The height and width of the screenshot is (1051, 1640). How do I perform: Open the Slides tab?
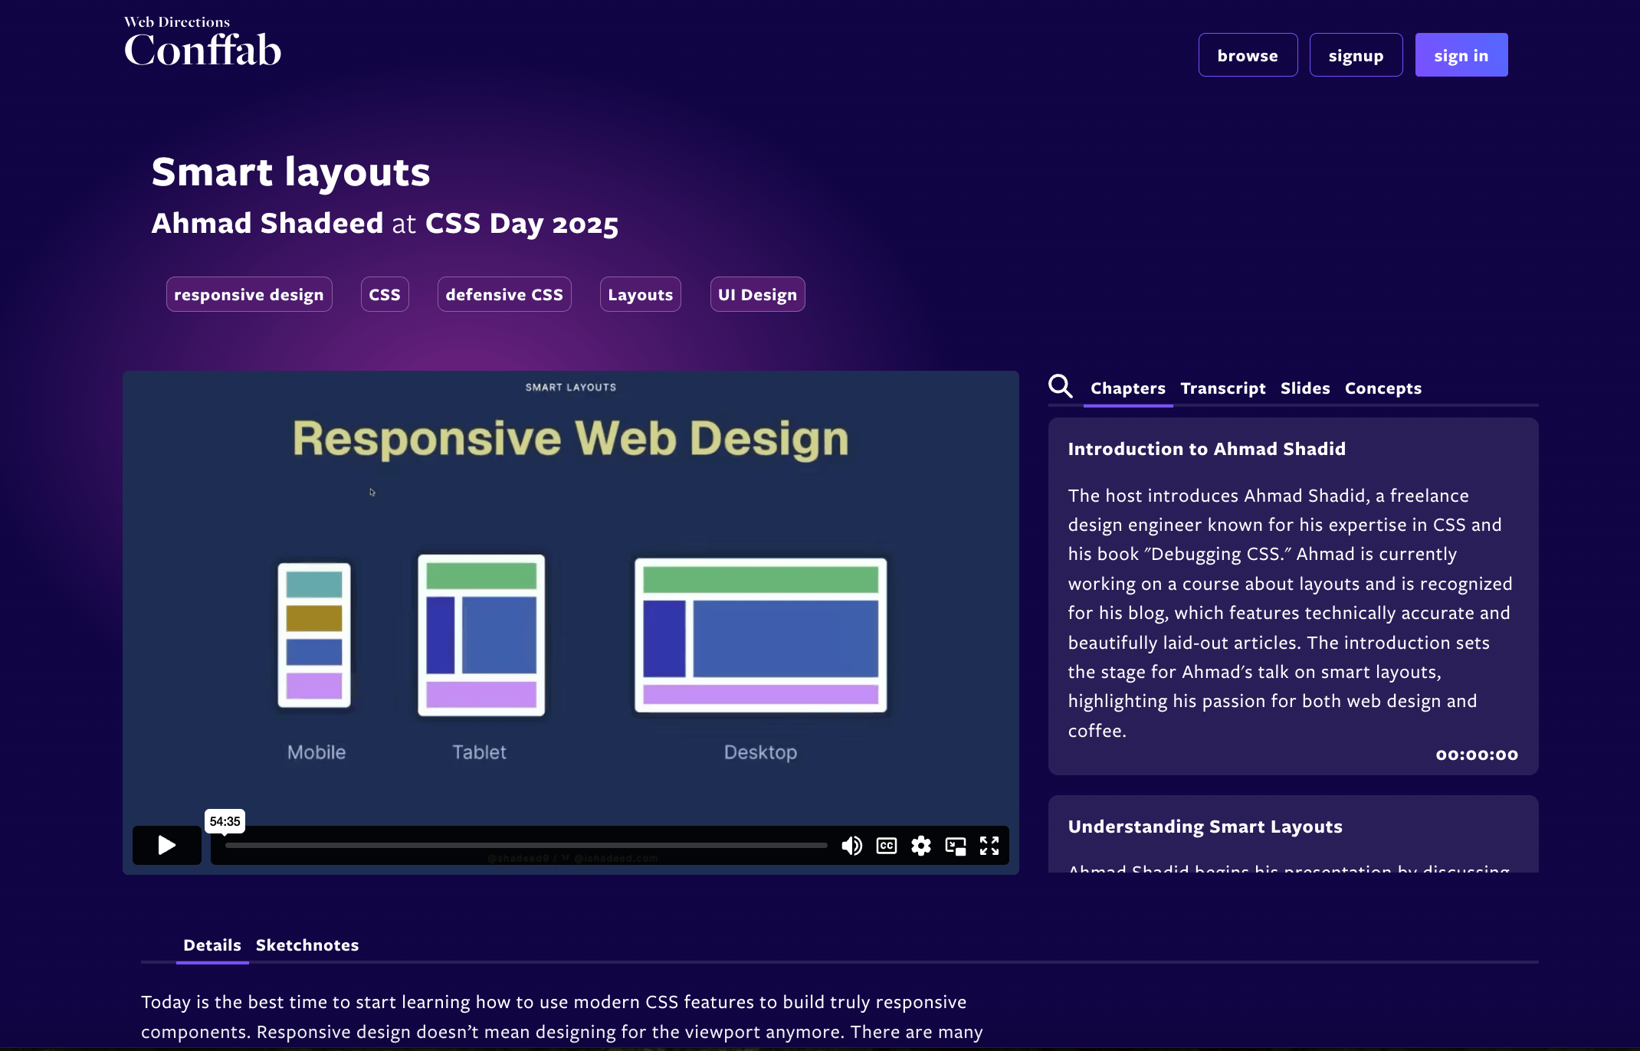tap(1304, 388)
